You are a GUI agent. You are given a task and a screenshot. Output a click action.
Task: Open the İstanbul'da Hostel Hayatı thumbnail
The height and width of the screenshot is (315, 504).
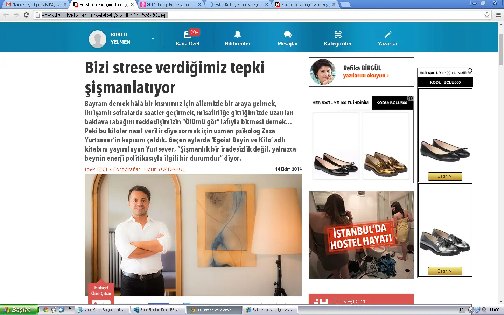(x=361, y=234)
